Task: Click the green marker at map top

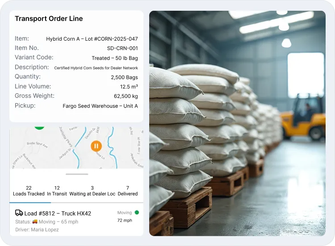Action: [x=39, y=128]
